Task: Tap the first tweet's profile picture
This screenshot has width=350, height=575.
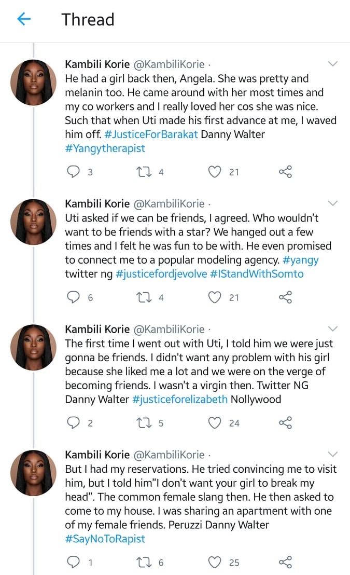Action: pos(34,82)
